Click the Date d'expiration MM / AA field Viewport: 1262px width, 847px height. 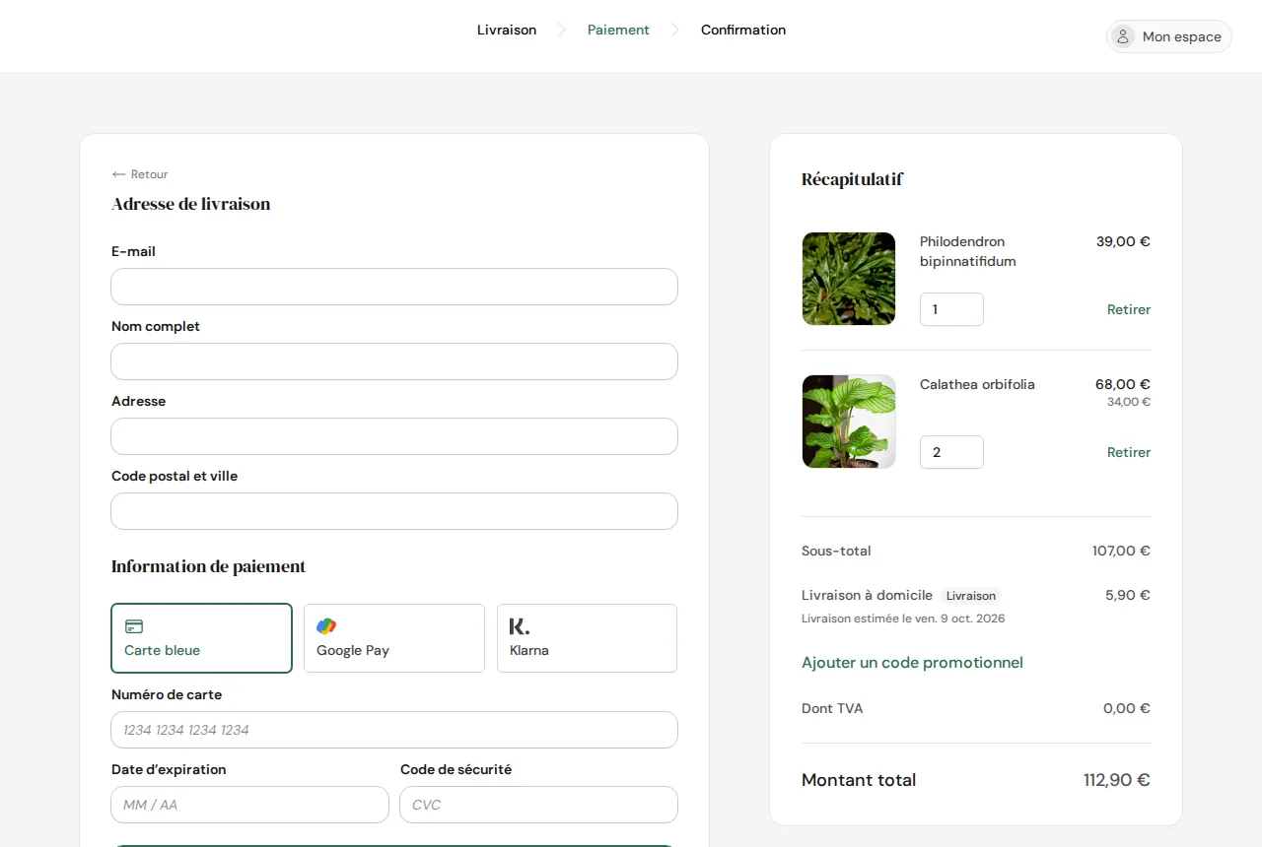click(249, 805)
